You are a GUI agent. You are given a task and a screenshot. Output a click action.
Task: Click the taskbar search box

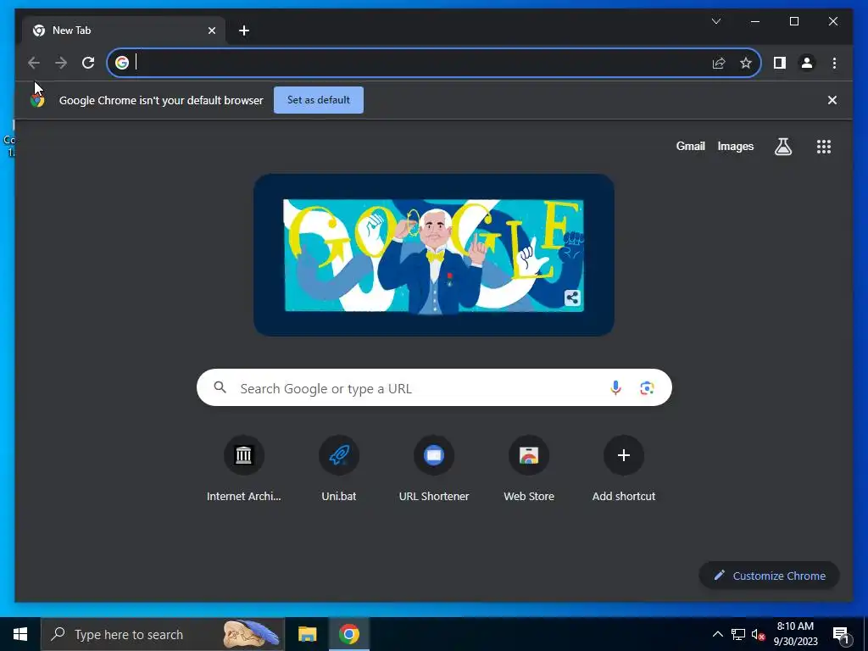pyautogui.click(x=163, y=634)
